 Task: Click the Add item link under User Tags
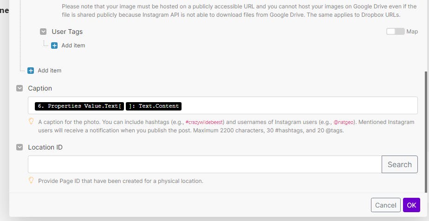coord(73,45)
